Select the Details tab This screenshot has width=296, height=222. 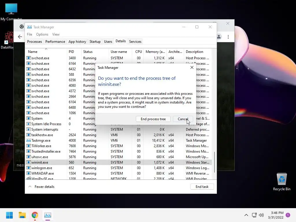[x=121, y=41]
